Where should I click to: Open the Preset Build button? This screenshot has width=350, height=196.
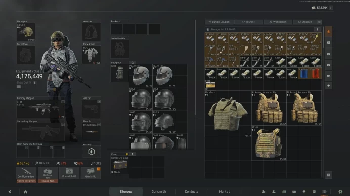click(69, 173)
